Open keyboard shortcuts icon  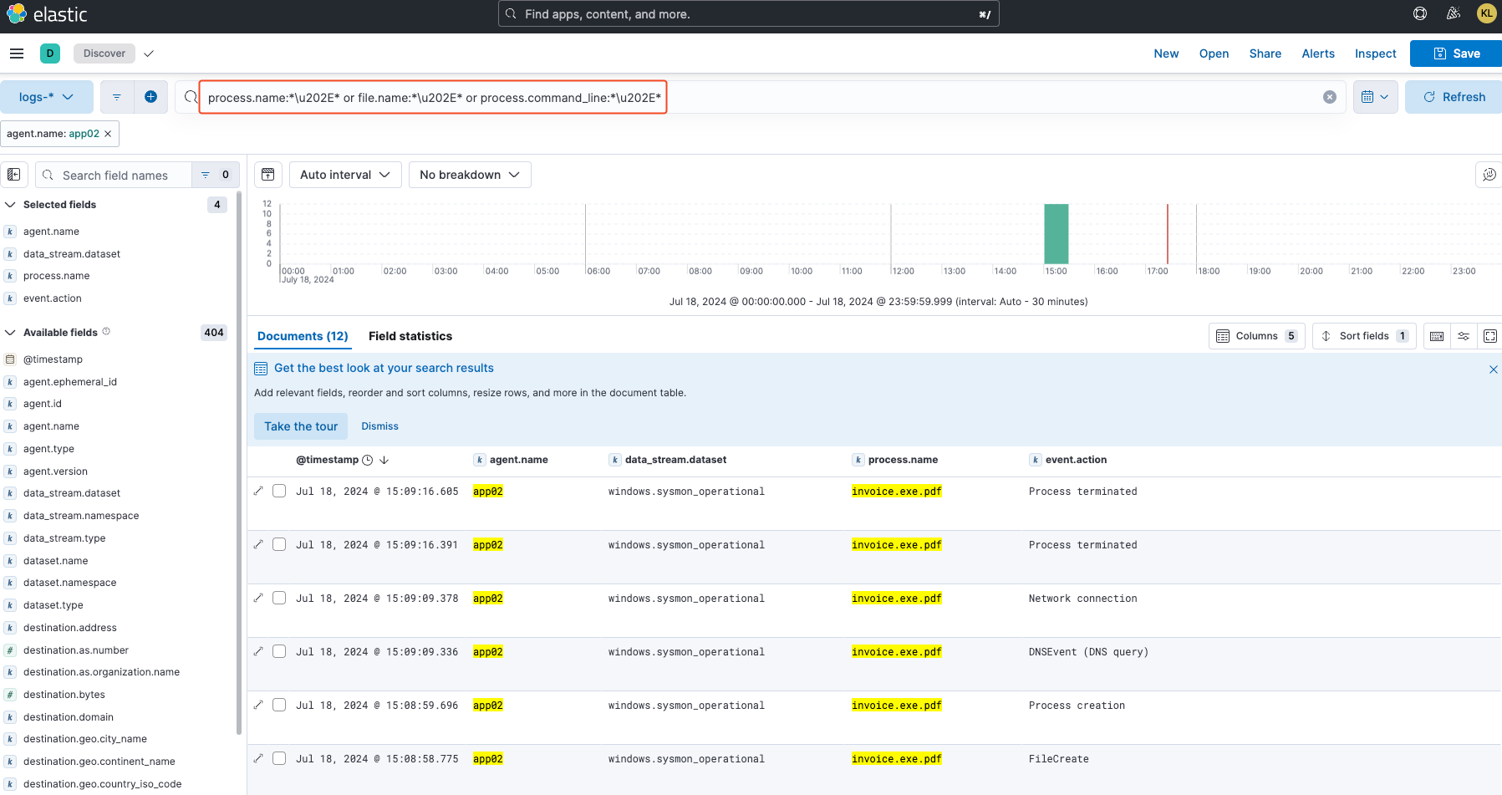(1437, 336)
